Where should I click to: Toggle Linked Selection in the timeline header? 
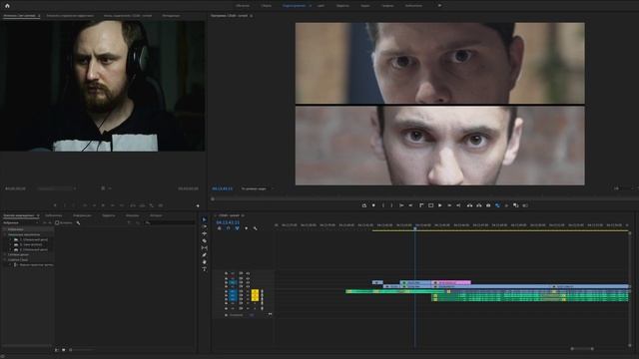click(237, 228)
